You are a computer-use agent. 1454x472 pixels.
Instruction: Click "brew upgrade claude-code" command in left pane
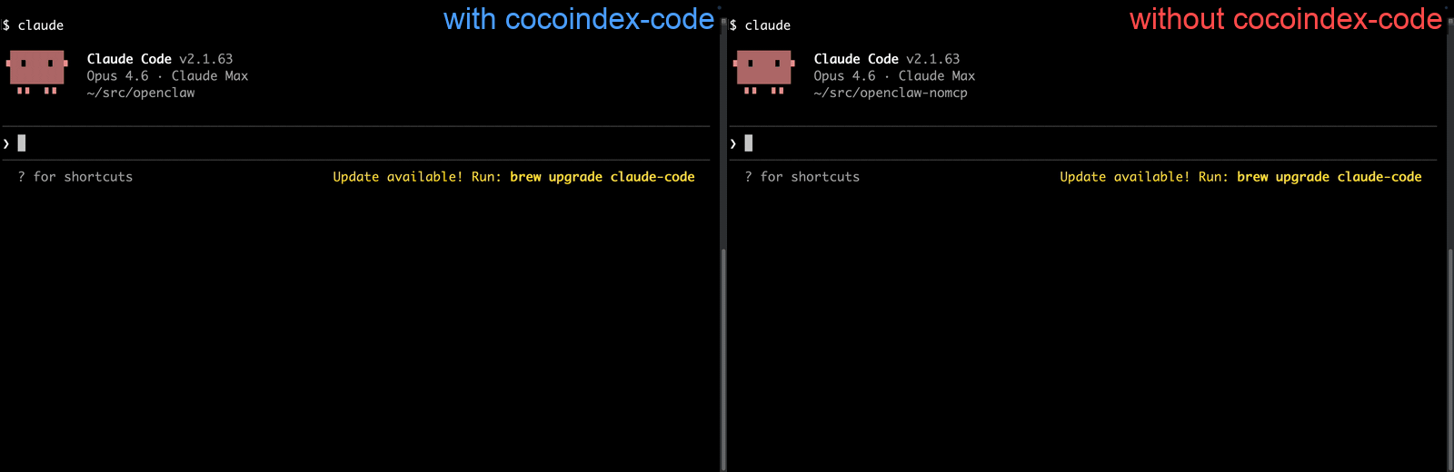coord(602,177)
